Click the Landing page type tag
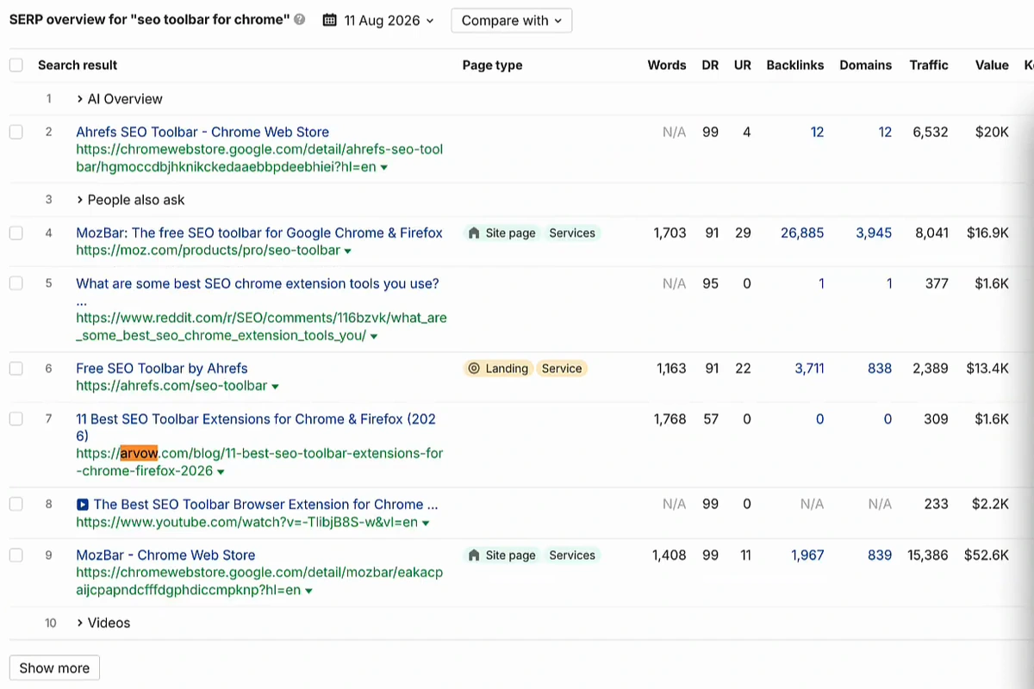Viewport: 1034px width, 689px height. (498, 369)
